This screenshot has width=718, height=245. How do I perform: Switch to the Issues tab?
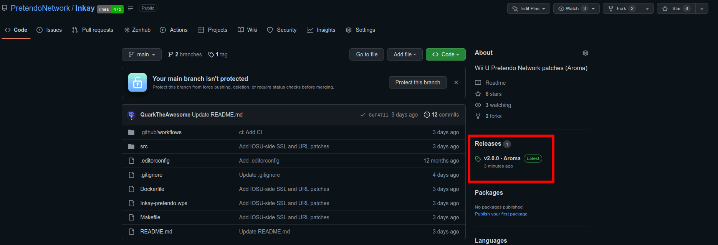[x=49, y=30]
